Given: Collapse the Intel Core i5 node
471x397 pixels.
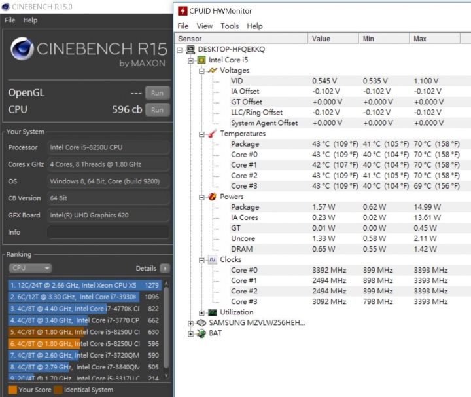Looking at the screenshot, I should tap(190, 60).
